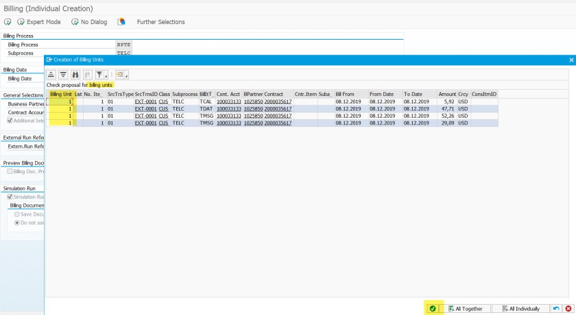Click Expert Mode in the application toolbar
576x315 pixels.
[40, 22]
